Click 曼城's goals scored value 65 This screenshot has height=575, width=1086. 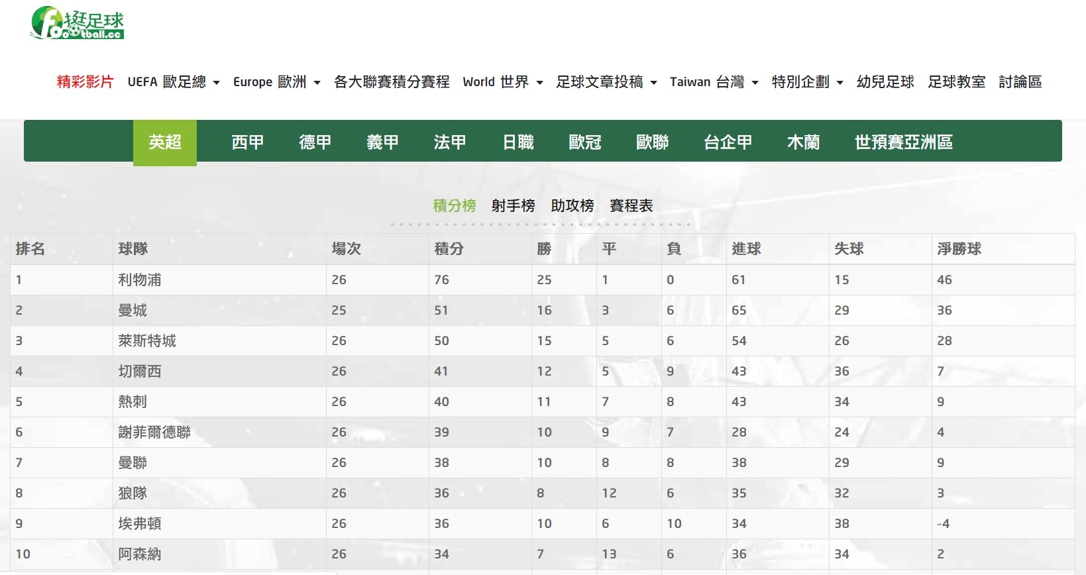pyautogui.click(x=739, y=311)
